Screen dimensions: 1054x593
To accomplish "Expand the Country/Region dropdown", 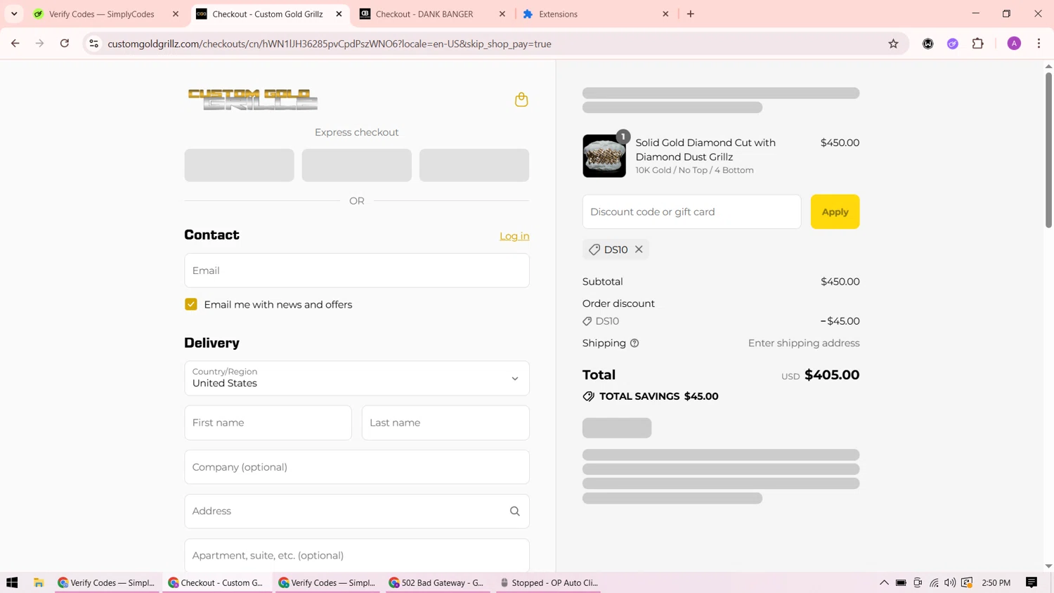I will [357, 379].
